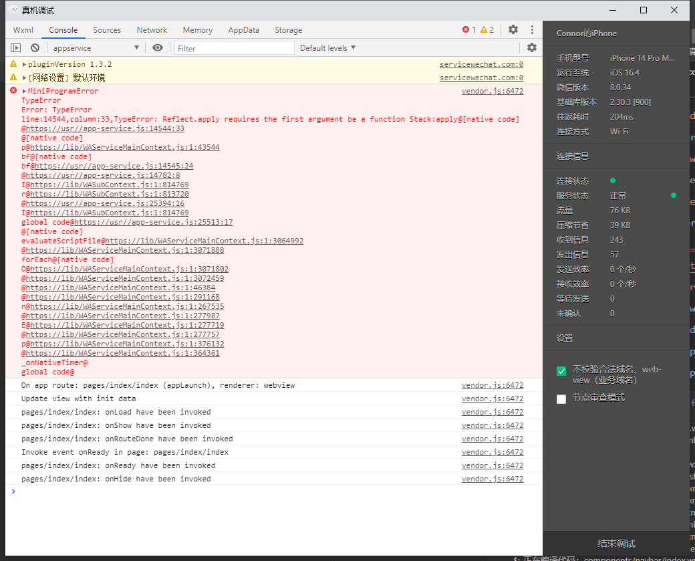Open the three-dot customize menu
This screenshot has width=695, height=561.
point(532,29)
